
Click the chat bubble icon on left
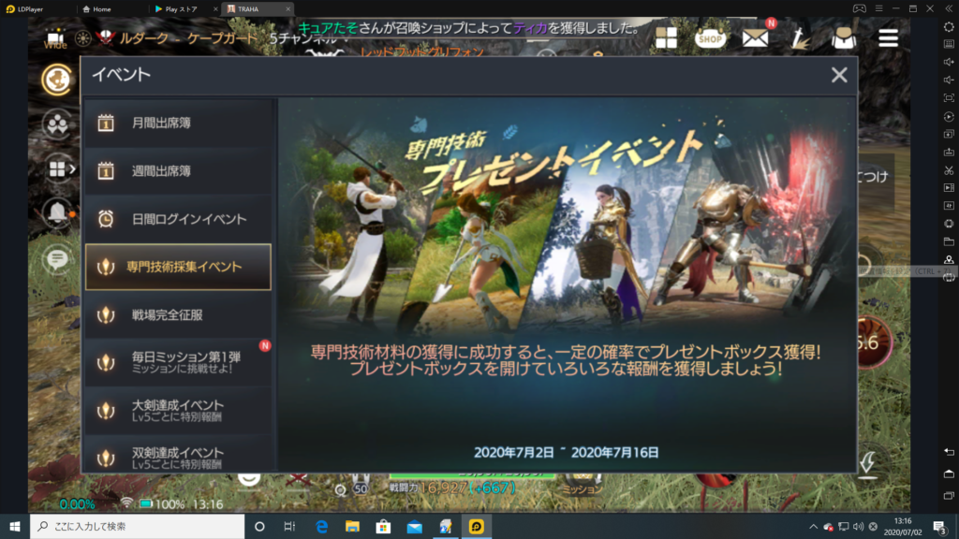58,257
